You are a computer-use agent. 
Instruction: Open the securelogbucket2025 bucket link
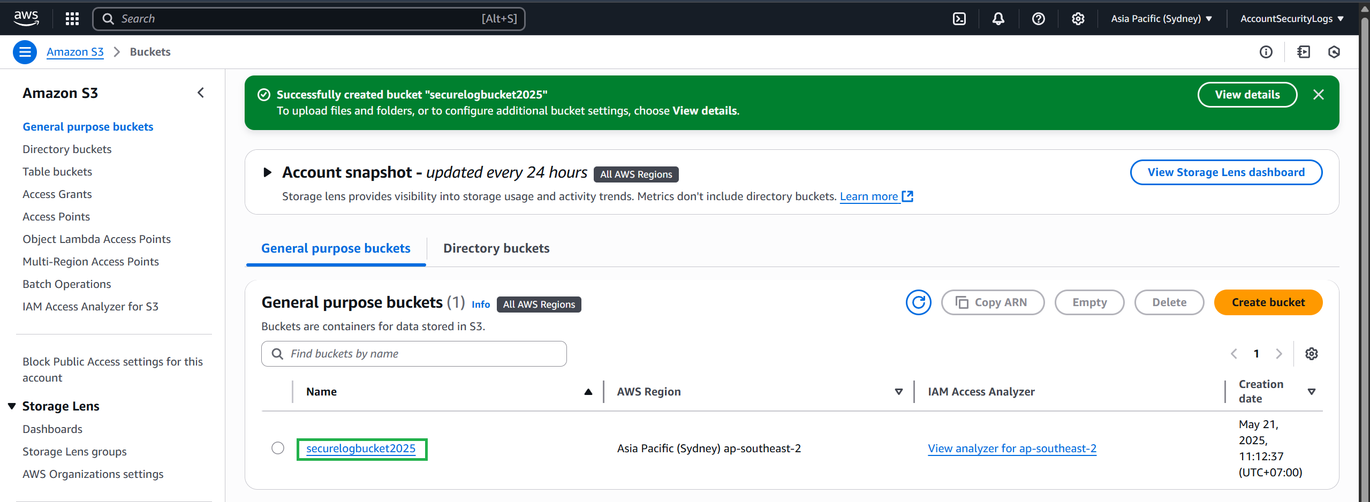[x=361, y=448]
